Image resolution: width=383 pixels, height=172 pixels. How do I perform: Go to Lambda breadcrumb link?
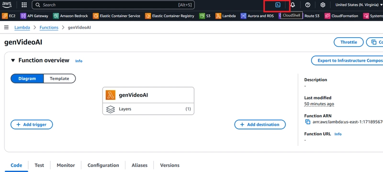click(22, 28)
